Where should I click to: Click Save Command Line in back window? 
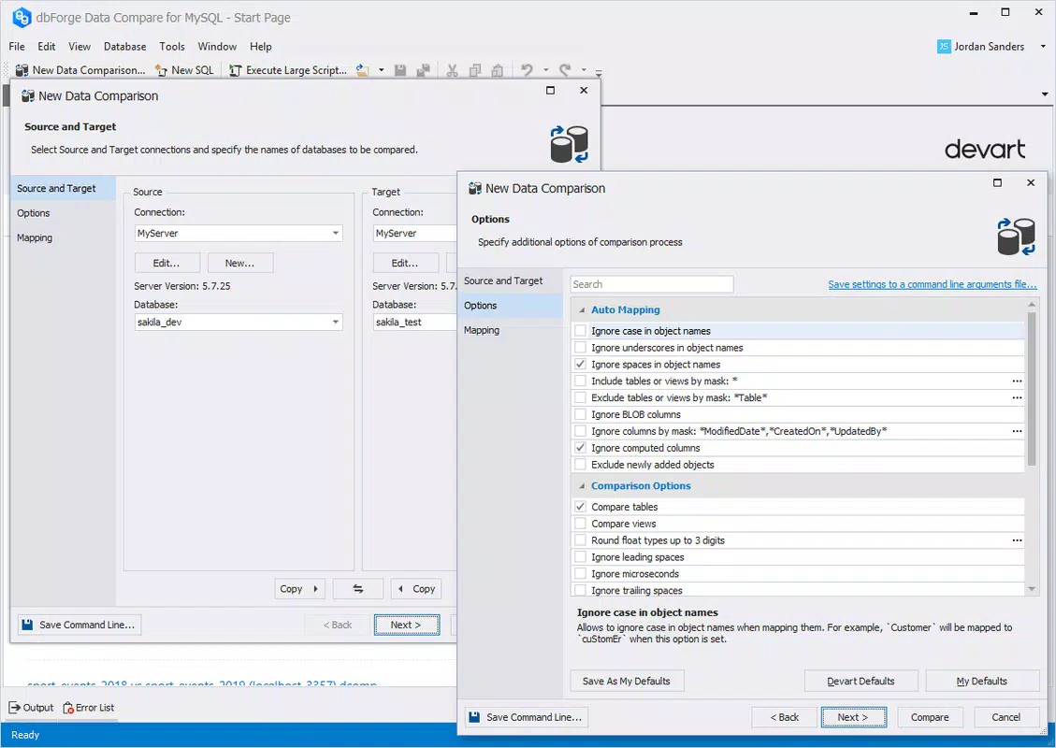click(80, 625)
